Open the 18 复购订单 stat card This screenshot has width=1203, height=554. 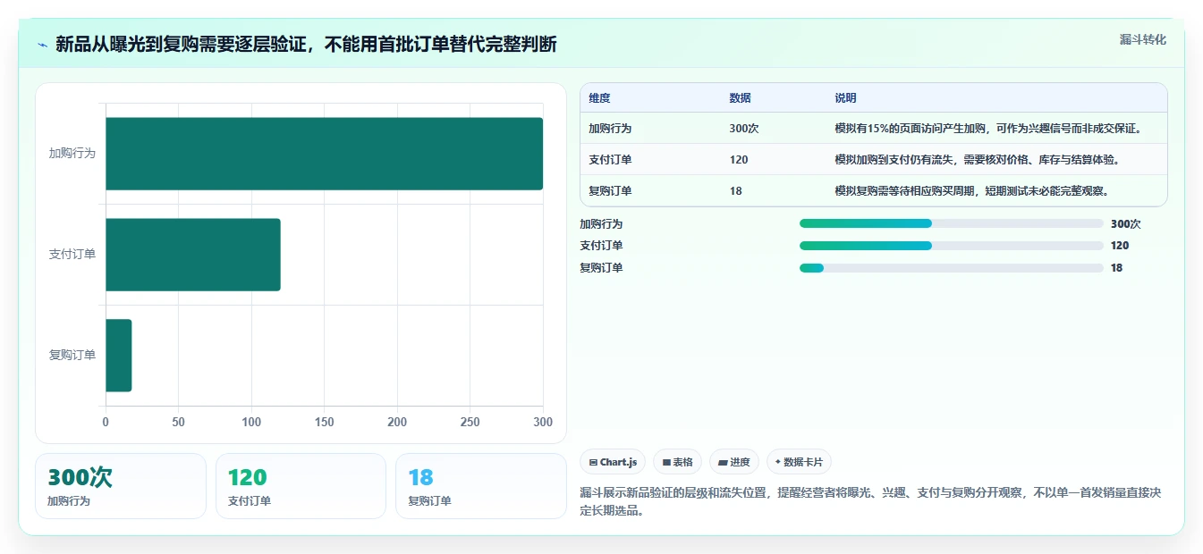coord(481,486)
